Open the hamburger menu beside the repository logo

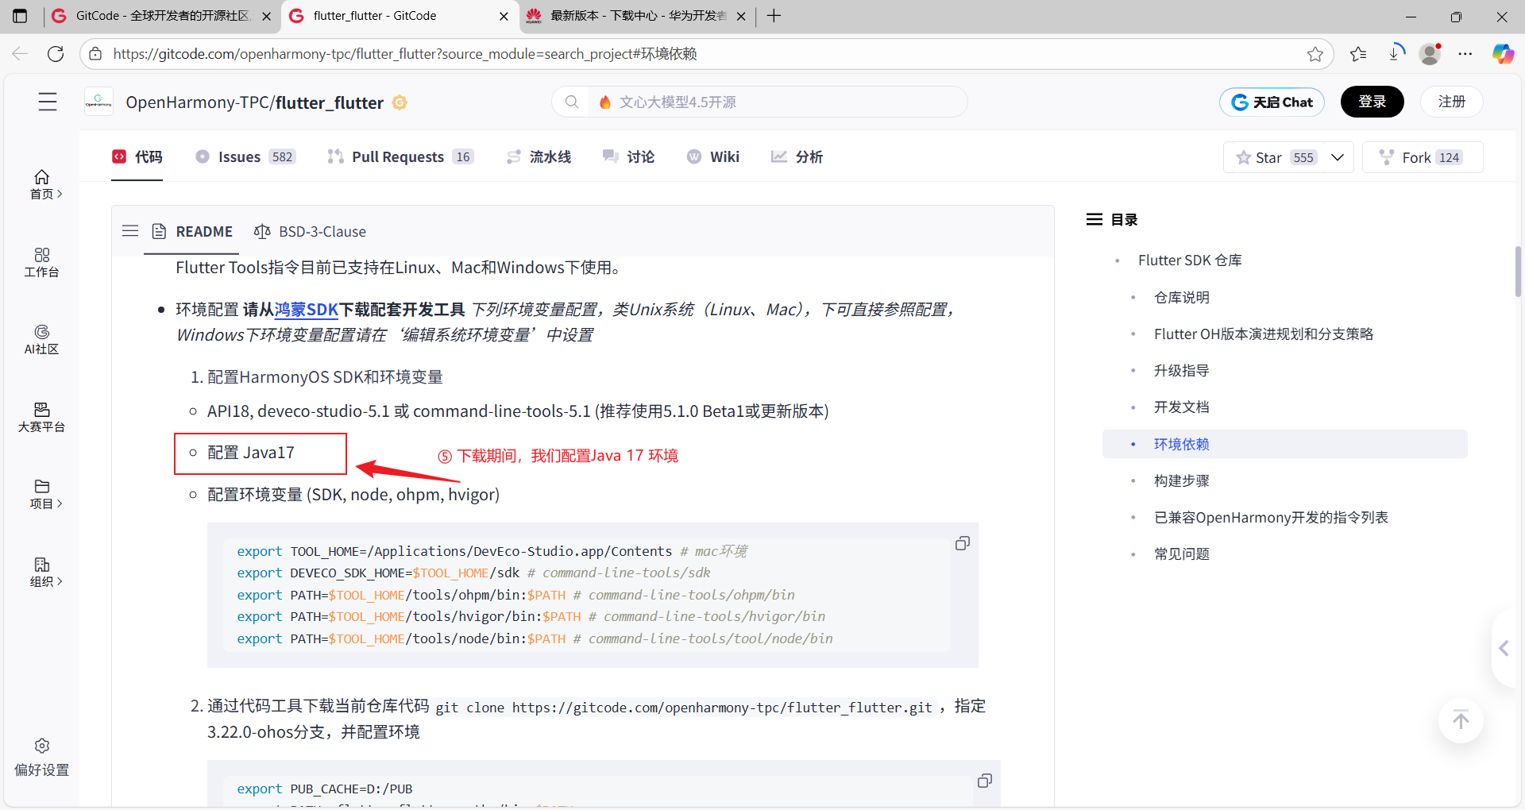click(x=48, y=102)
